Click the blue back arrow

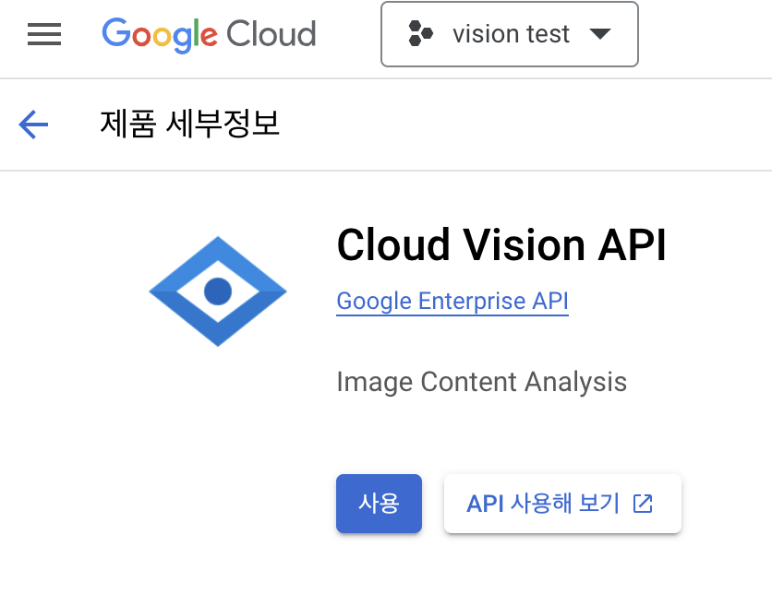point(33,124)
